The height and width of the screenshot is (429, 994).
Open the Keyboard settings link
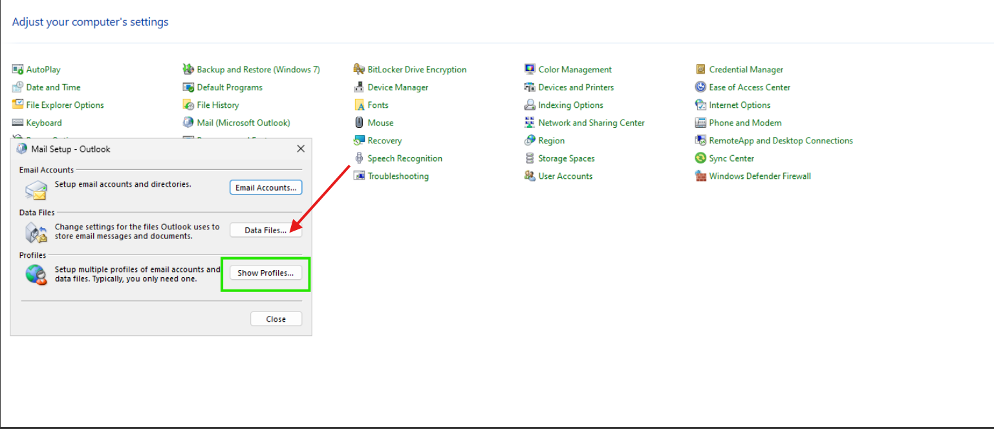point(44,123)
